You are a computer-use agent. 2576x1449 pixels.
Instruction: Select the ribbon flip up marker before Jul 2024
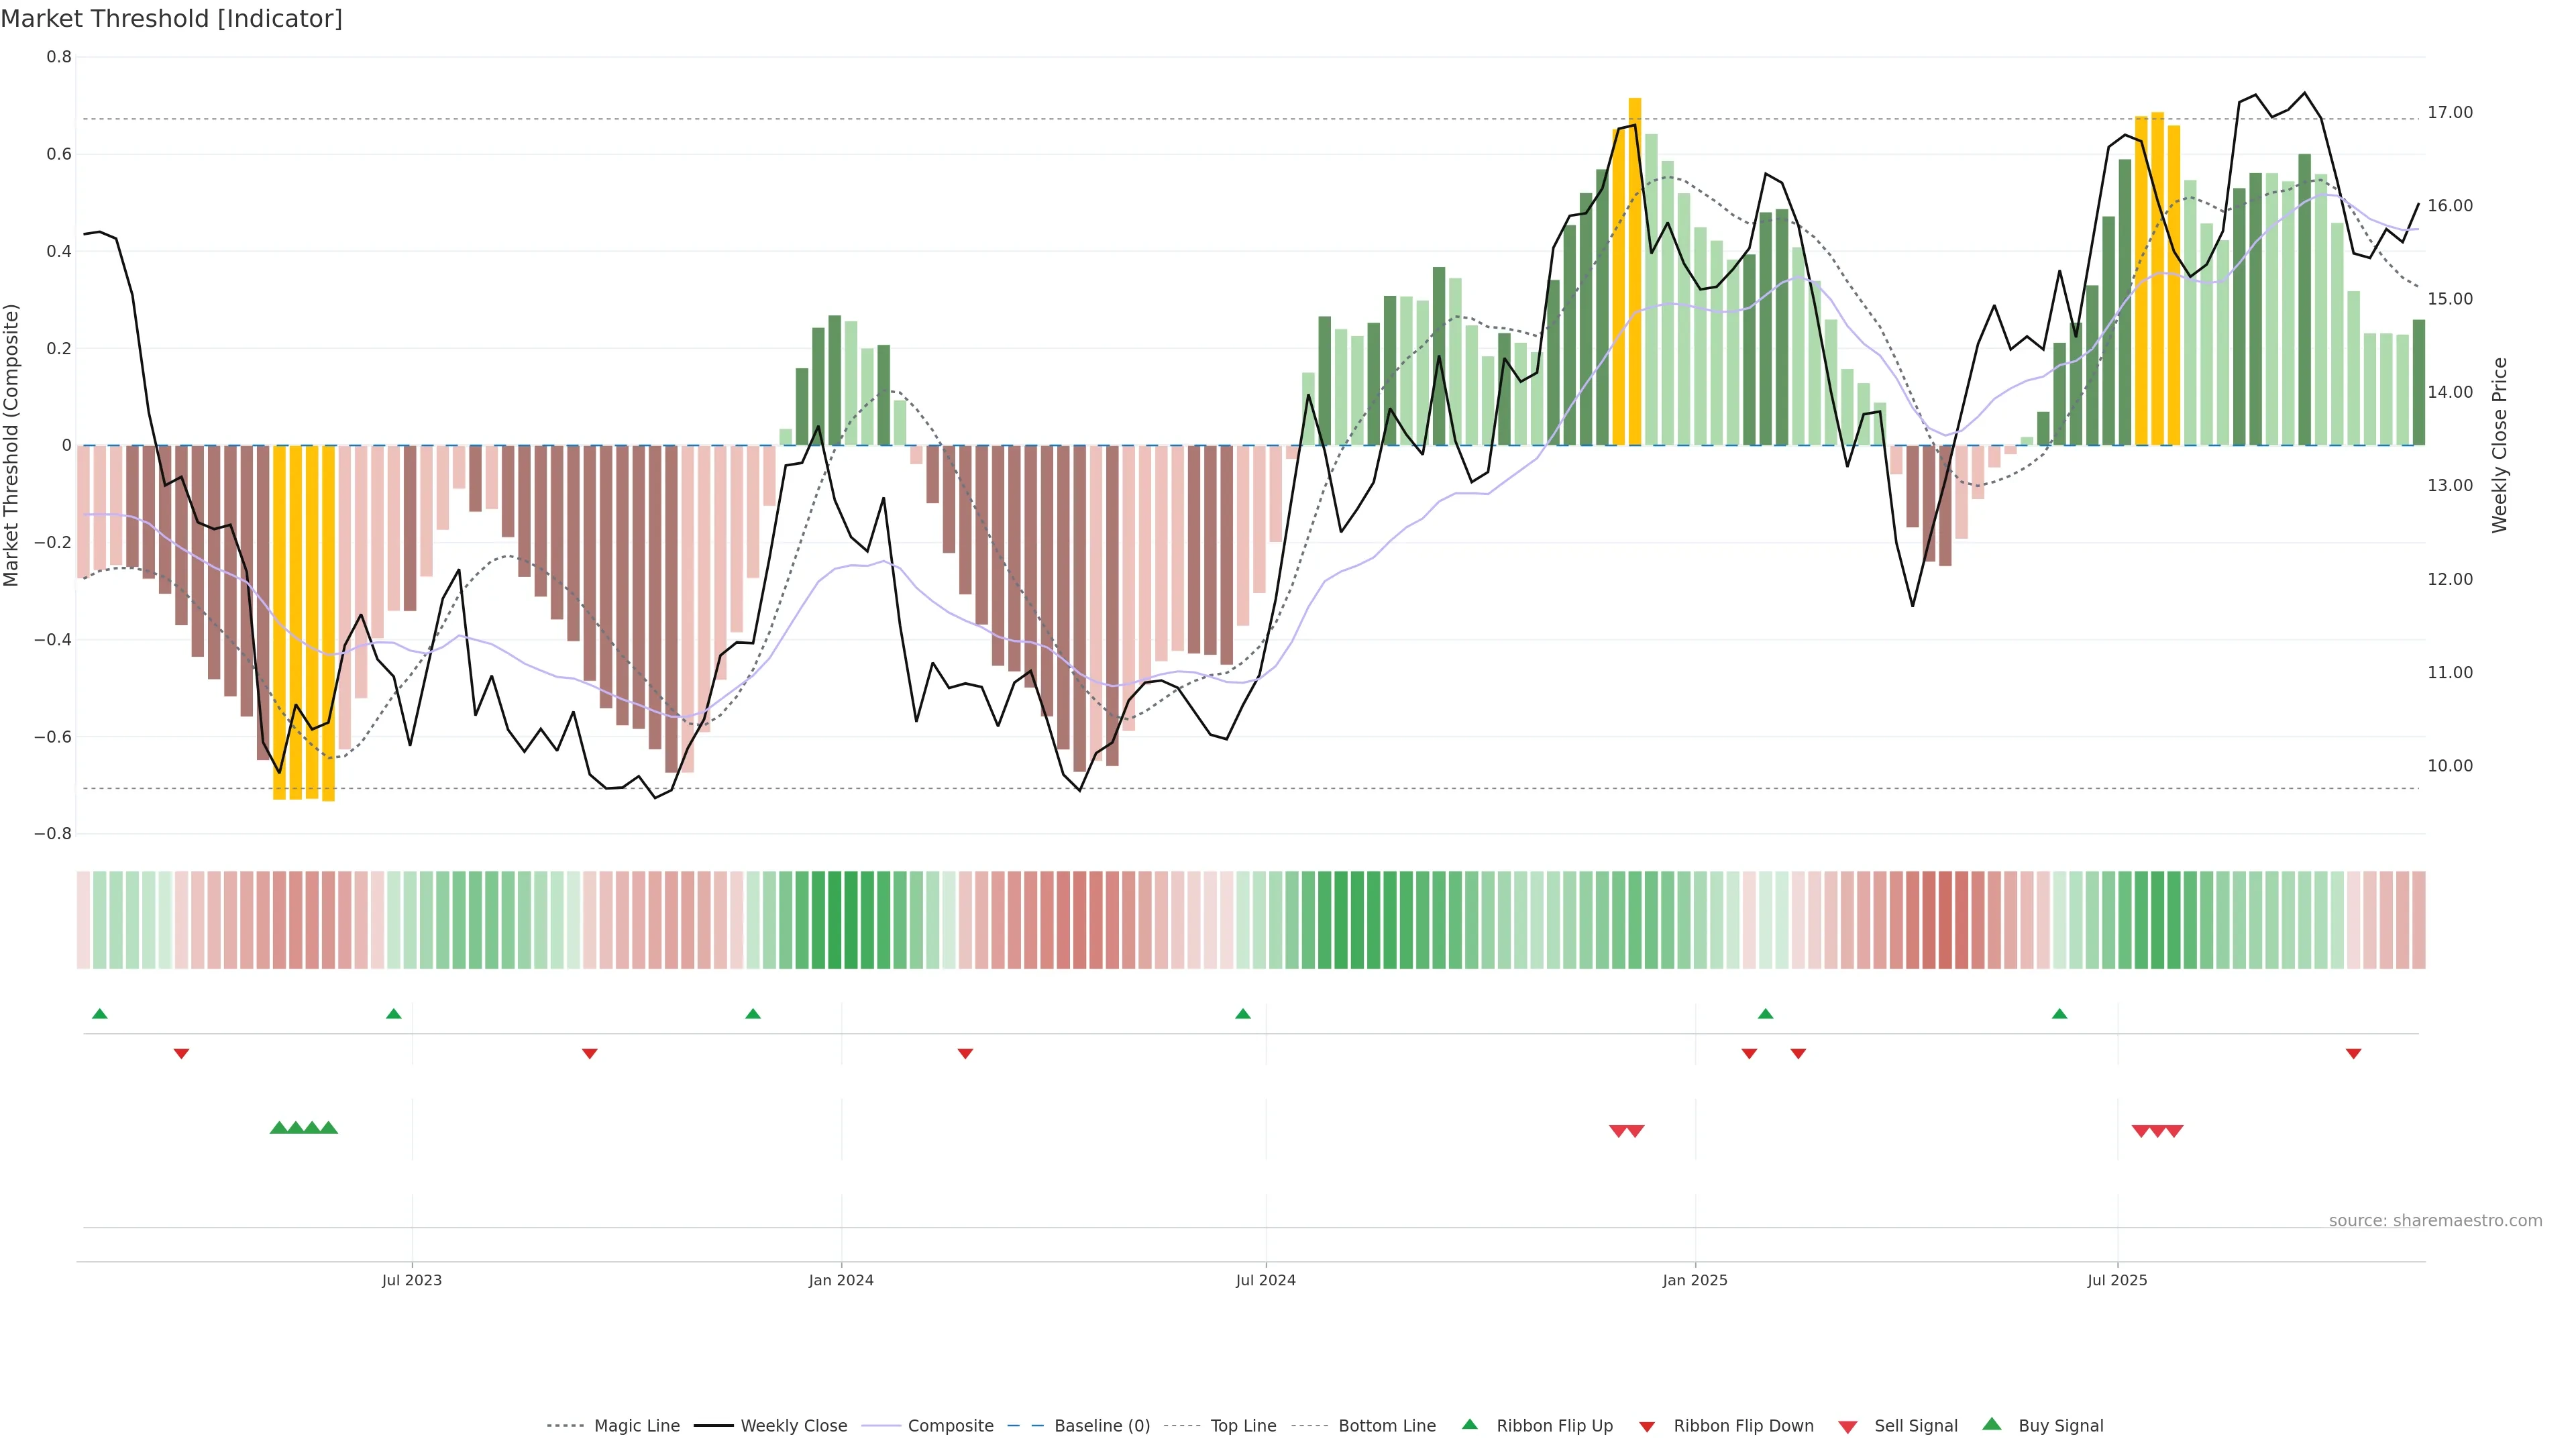point(1243,1014)
